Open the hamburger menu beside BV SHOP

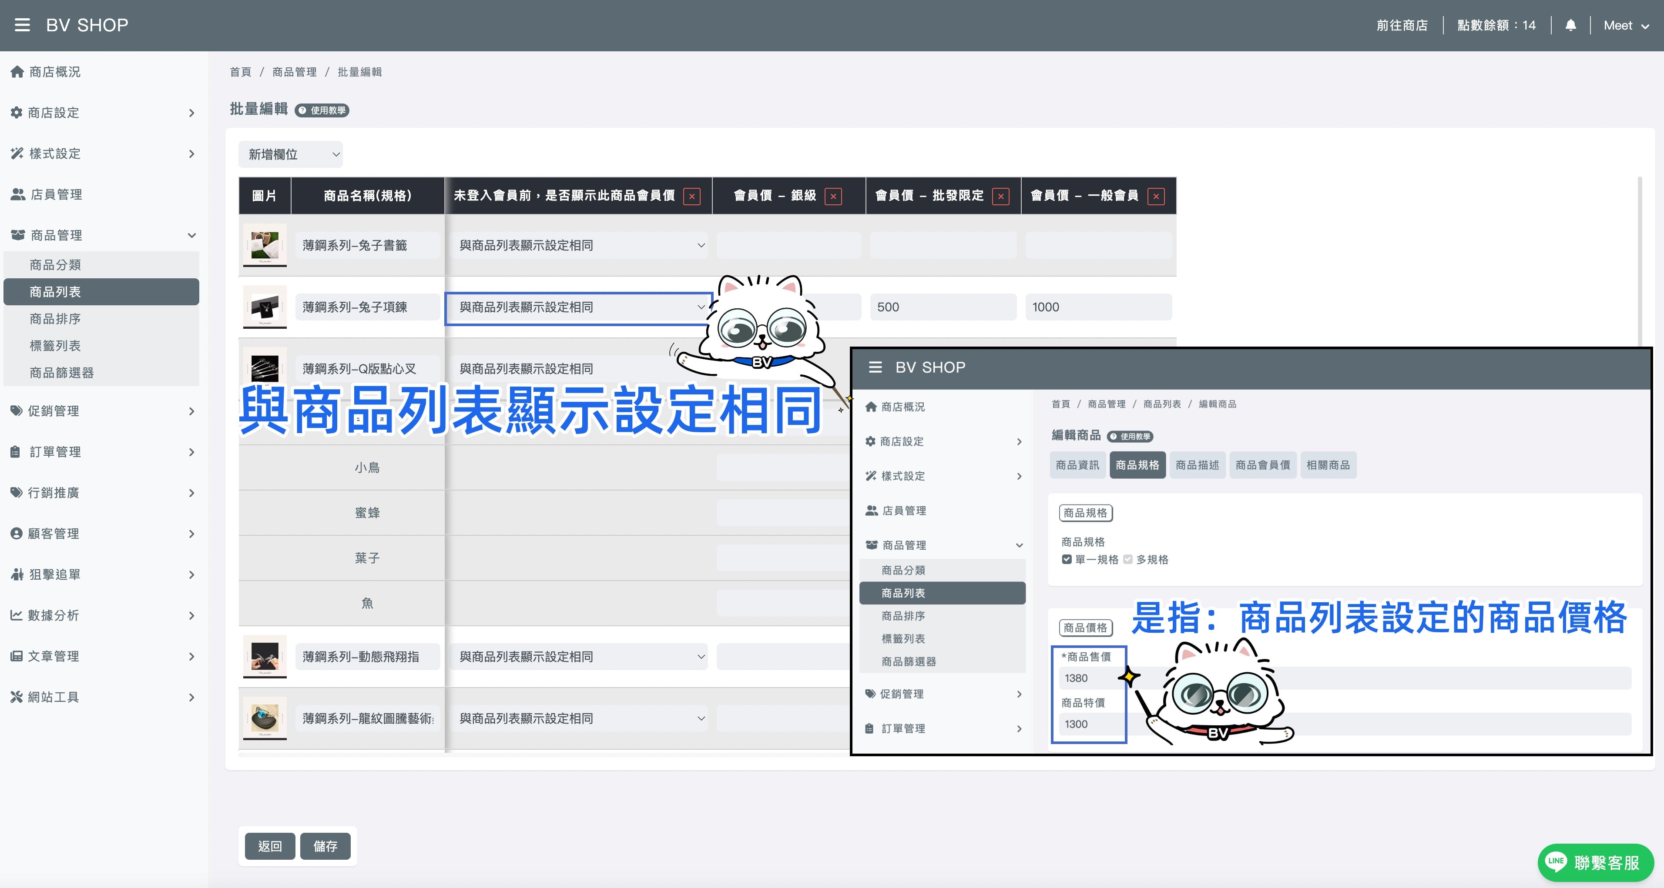tap(23, 25)
